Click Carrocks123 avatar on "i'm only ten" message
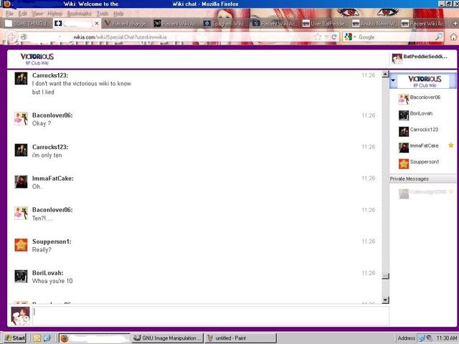Viewport: 459px width, 344px height. [x=21, y=150]
